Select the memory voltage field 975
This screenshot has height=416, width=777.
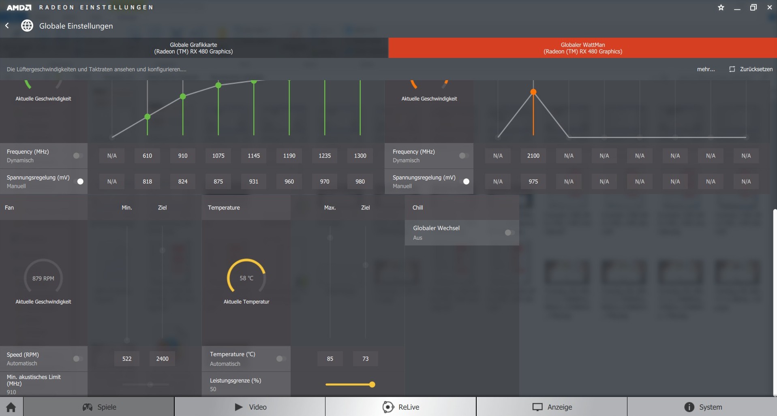point(533,181)
